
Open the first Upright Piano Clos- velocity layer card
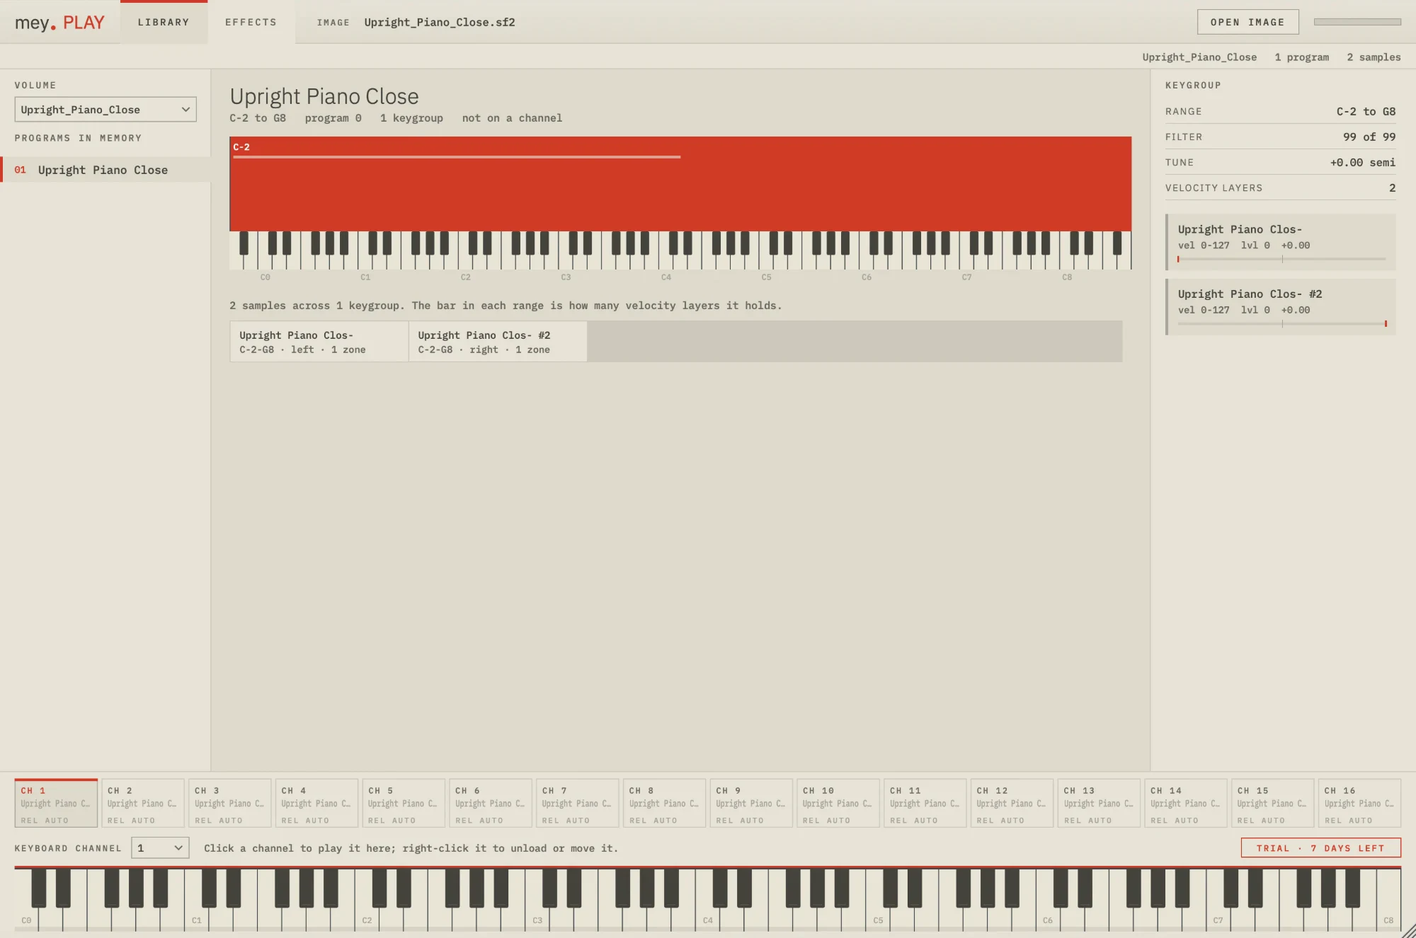pos(1281,243)
